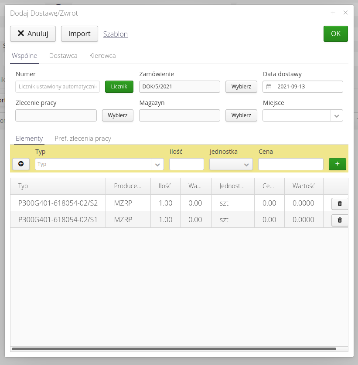
Task: Click the green plus add-element button
Action: [x=337, y=164]
